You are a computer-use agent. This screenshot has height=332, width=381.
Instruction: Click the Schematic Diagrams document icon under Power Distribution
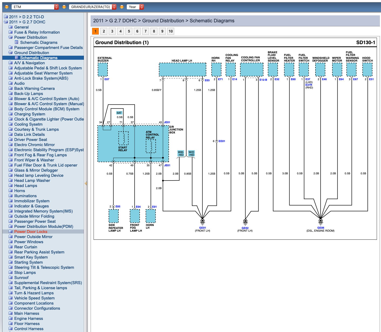[x=16, y=42]
